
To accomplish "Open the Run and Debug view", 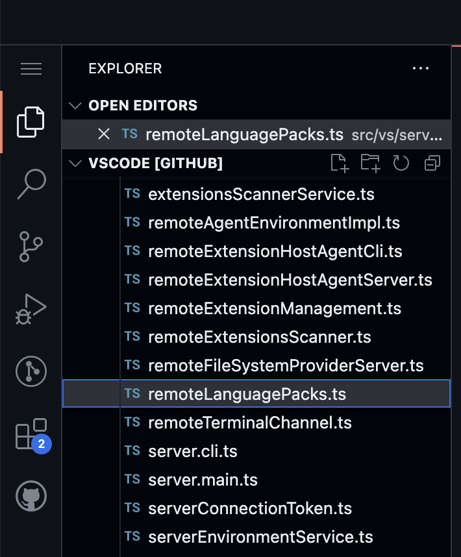I will pyautogui.click(x=31, y=308).
